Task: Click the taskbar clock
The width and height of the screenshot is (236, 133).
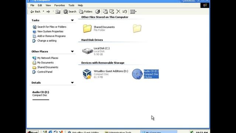Action: coord(202,132)
